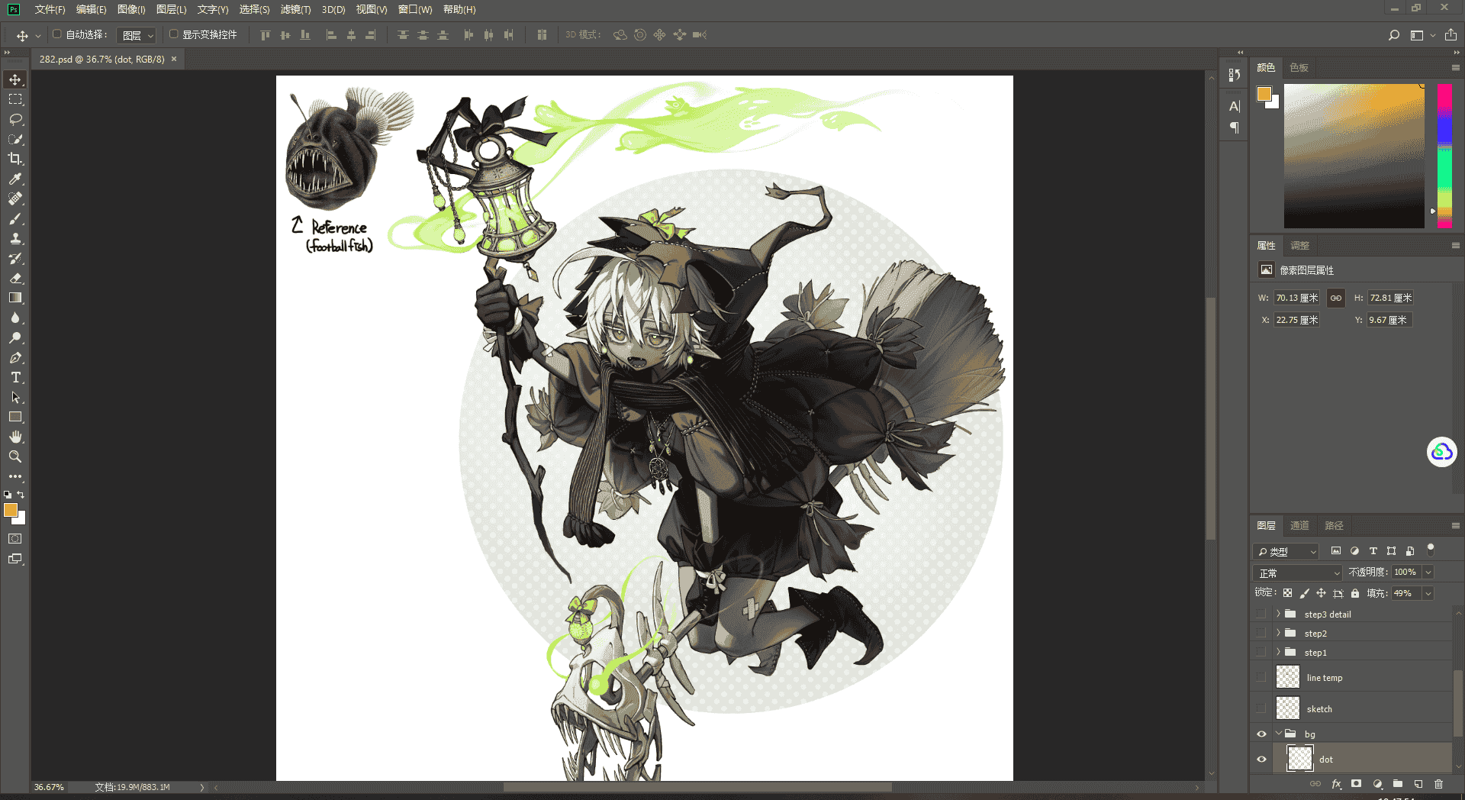Screen dimensions: 1465x800
Task: Click the width W value field
Action: click(x=1296, y=298)
